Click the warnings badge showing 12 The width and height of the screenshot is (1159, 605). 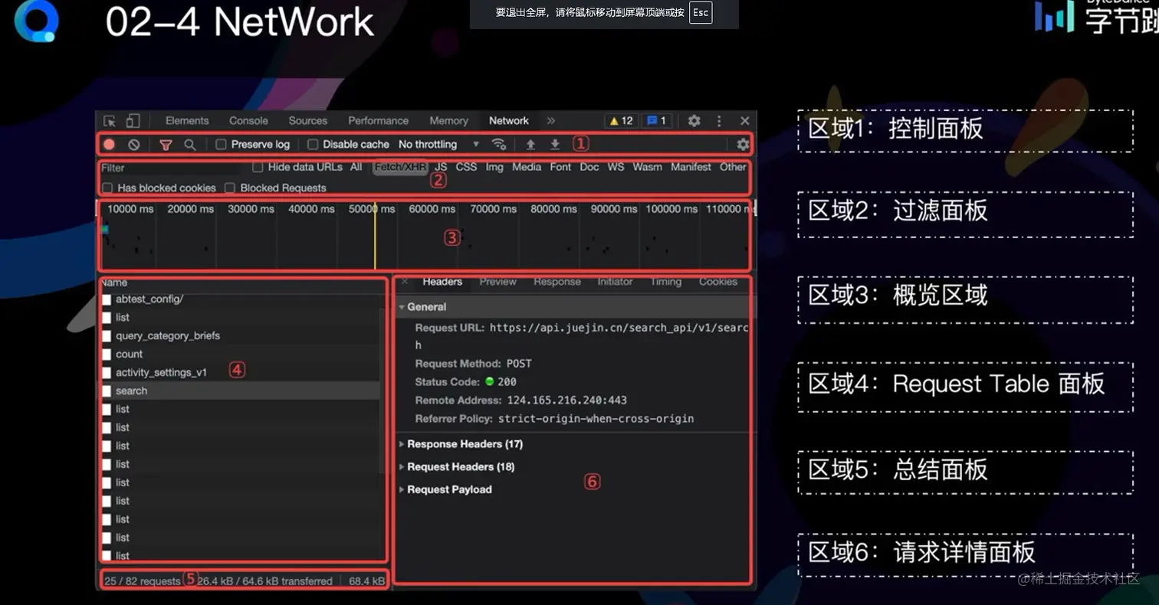tap(620, 121)
